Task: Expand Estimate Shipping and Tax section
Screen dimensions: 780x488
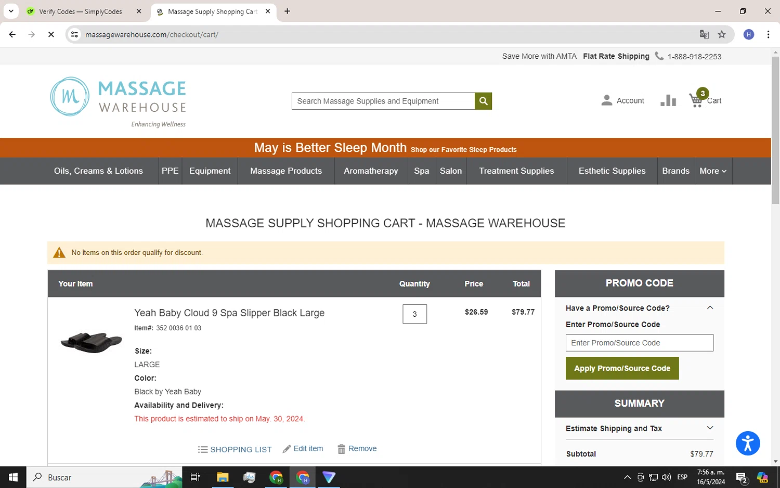Action: tap(710, 428)
